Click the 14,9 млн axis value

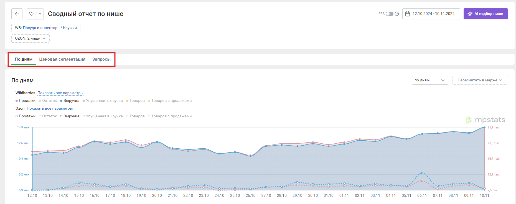pyautogui.click(x=23, y=127)
